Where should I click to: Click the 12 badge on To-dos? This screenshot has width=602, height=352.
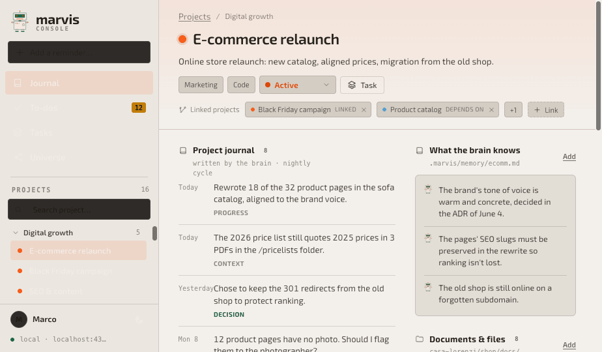139,108
